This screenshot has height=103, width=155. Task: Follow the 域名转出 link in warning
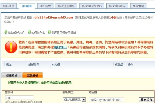60,47
